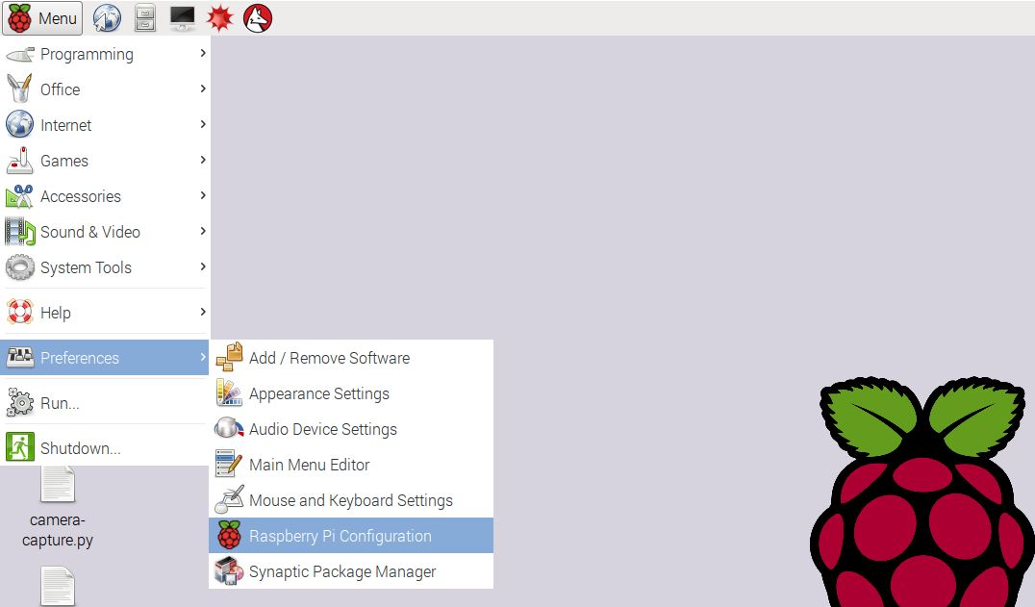Screen dimensions: 1035x607
Task: Expand the Programming submenu arrow
Action: coord(201,54)
